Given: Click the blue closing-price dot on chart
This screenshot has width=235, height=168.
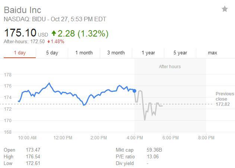Looking at the screenshot, I should tap(134, 91).
